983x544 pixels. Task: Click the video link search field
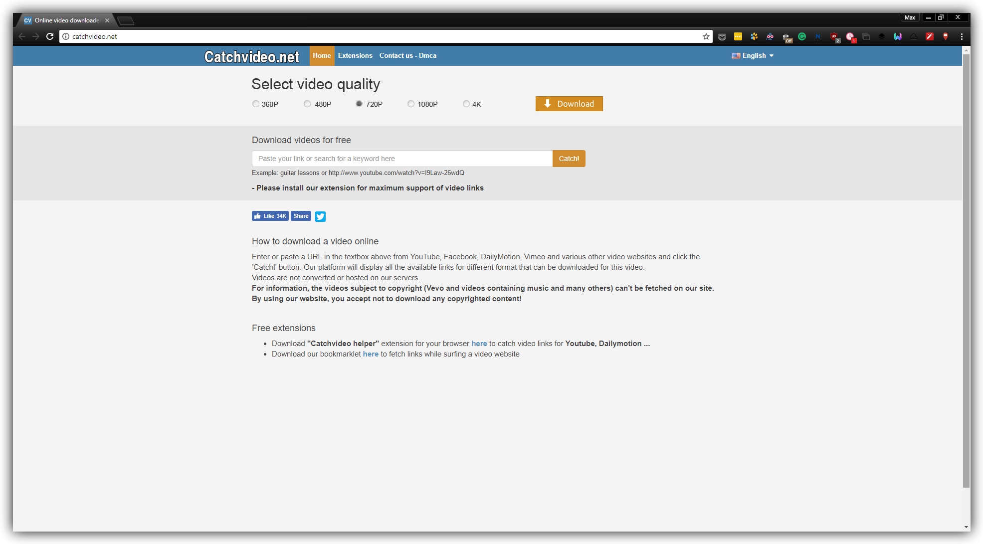(402, 159)
